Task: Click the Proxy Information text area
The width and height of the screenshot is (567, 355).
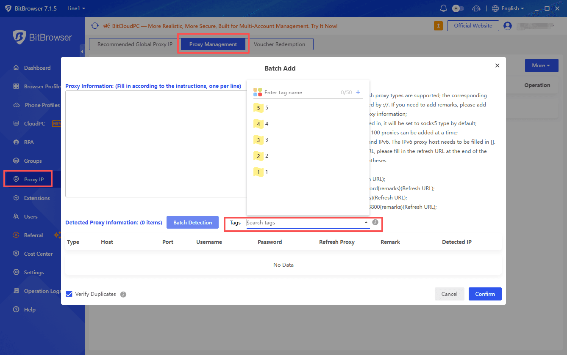Action: pos(156,144)
